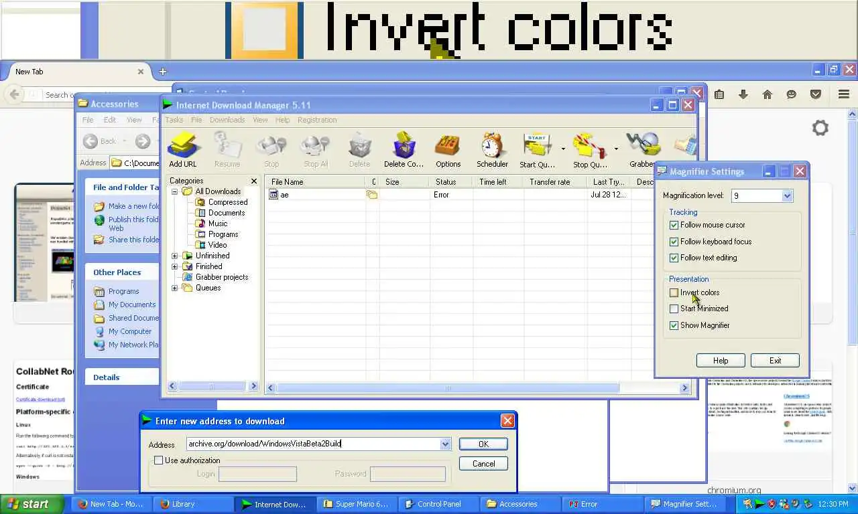Check the Start Minimized option
The image size is (858, 514).
pyautogui.click(x=674, y=309)
